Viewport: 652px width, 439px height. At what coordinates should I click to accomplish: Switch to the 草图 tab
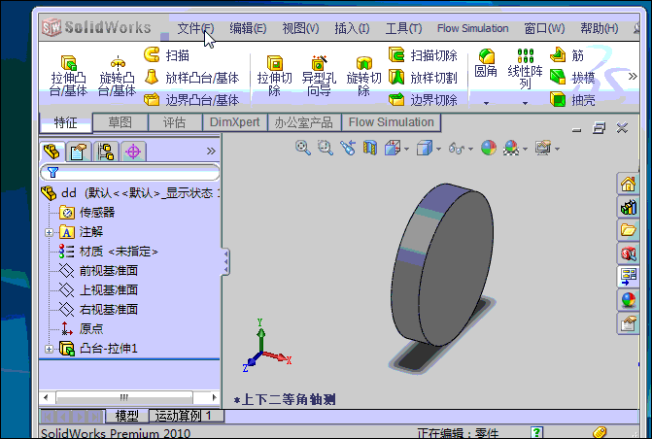click(120, 122)
